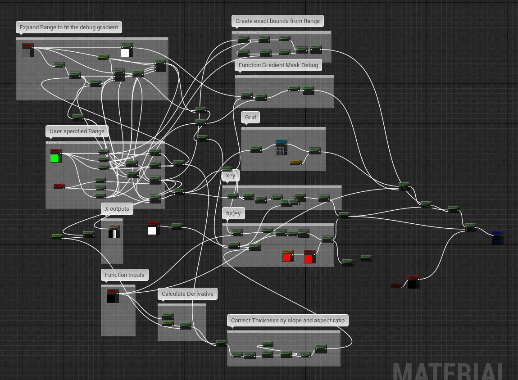Screen dimensions: 518x380
Task: Select the white constant node beside X outputs
Action: pos(154,228)
